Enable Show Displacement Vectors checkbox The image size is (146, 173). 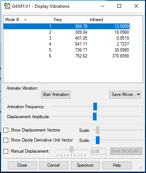point(6,130)
